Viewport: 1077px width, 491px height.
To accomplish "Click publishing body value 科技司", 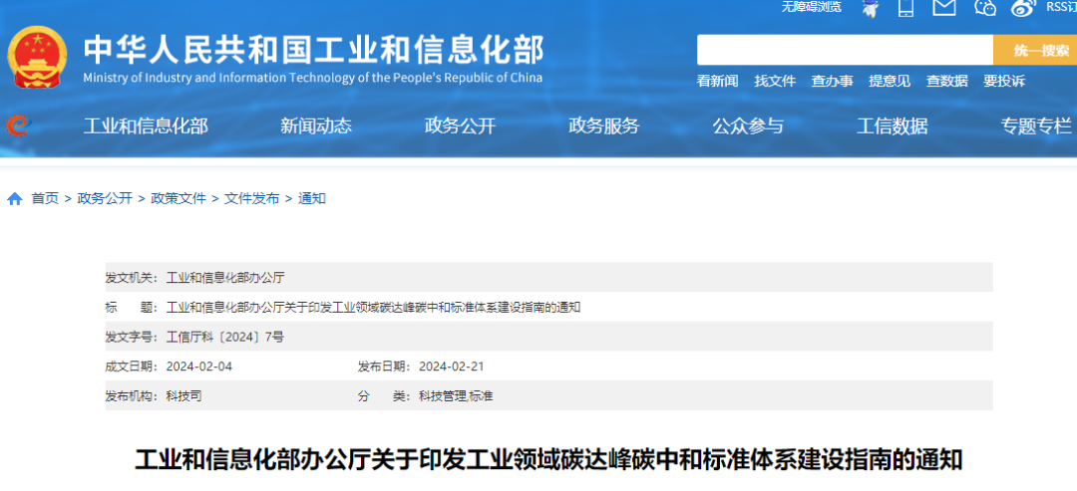I will coord(184,395).
